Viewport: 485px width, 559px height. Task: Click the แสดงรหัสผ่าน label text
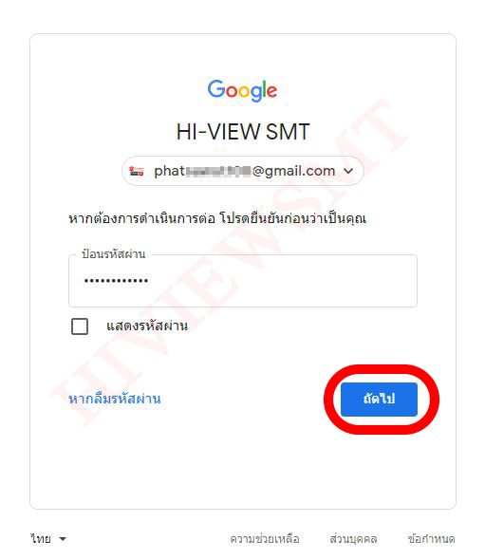tap(147, 326)
